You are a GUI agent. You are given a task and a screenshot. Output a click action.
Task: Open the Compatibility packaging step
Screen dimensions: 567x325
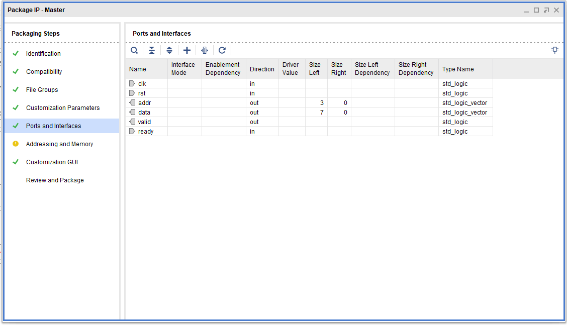[x=44, y=71]
